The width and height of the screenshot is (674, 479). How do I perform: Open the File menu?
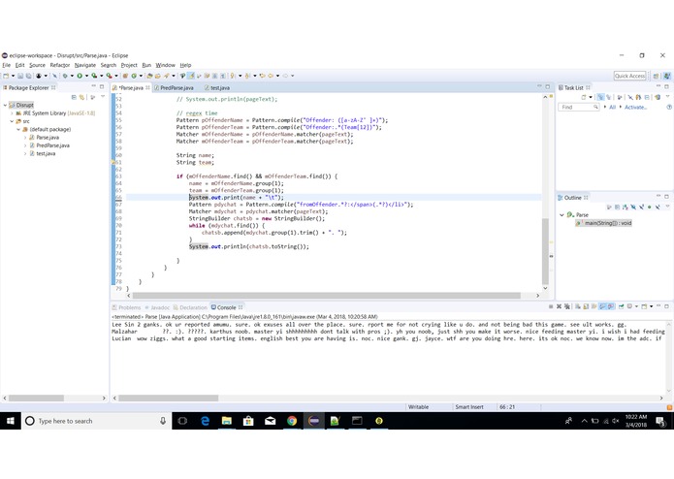click(7, 65)
